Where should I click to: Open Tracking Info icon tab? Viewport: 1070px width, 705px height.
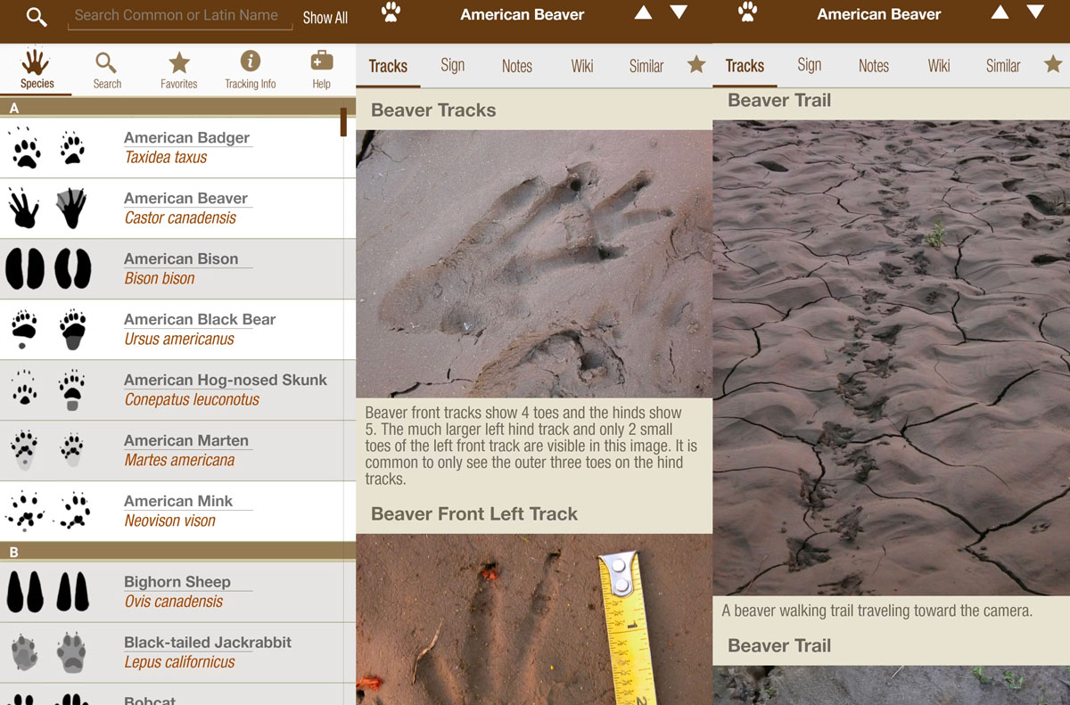pos(250,70)
